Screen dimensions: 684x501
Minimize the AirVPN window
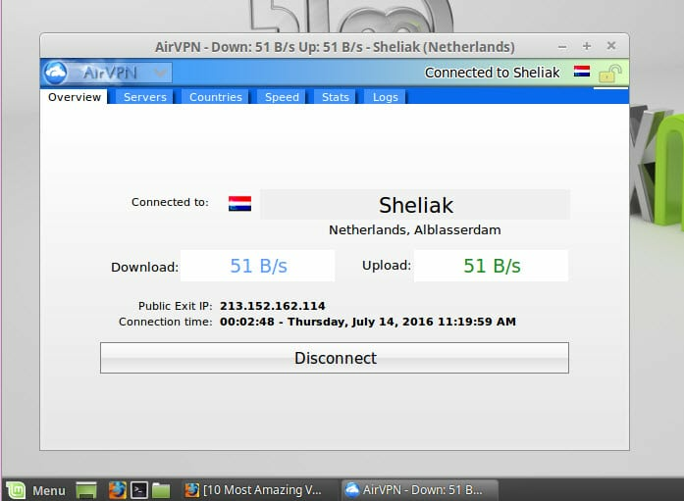pyautogui.click(x=562, y=46)
